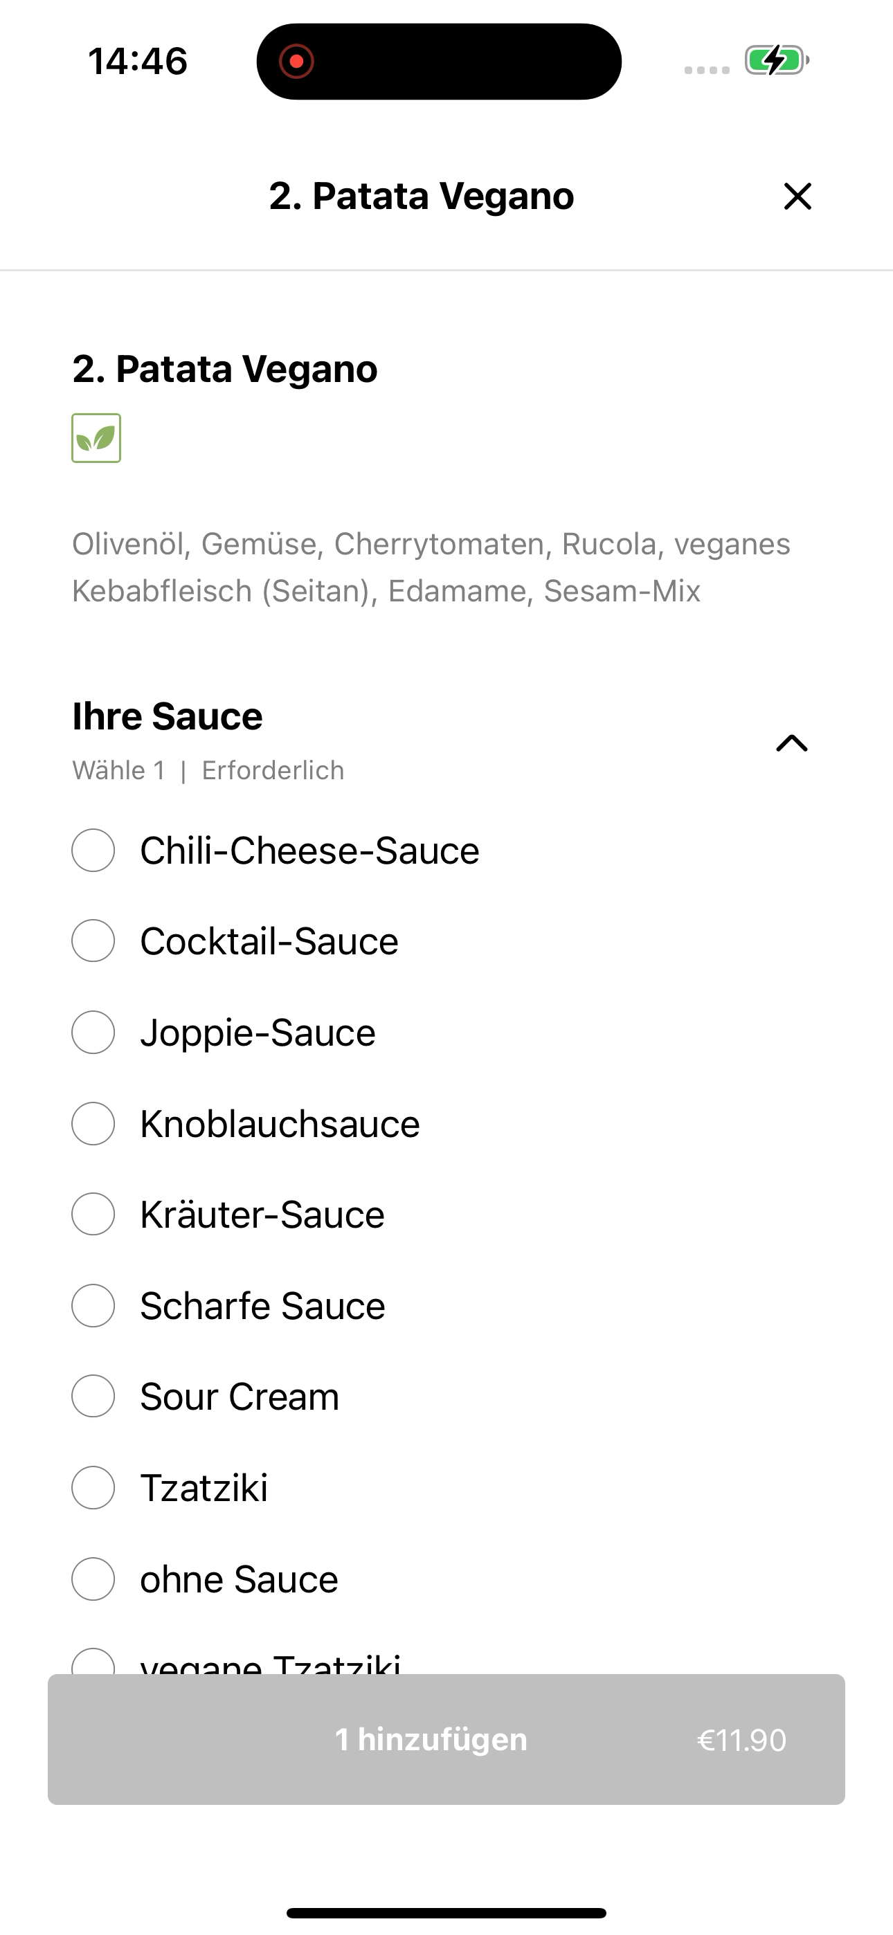Tap the €11.90 price on add button
The height and width of the screenshot is (1935, 893).
point(741,1740)
